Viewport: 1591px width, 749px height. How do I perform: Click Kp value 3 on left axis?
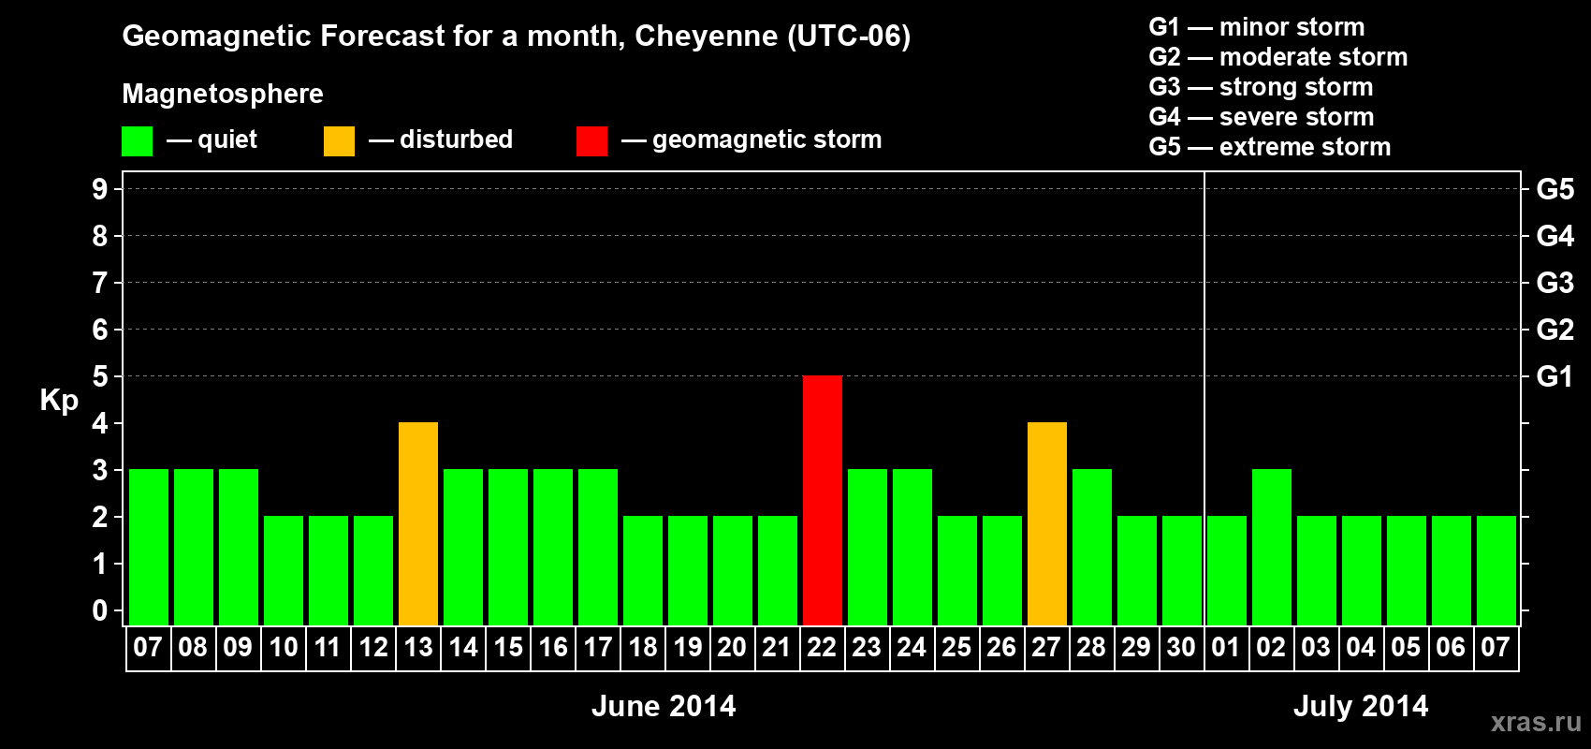point(100,470)
